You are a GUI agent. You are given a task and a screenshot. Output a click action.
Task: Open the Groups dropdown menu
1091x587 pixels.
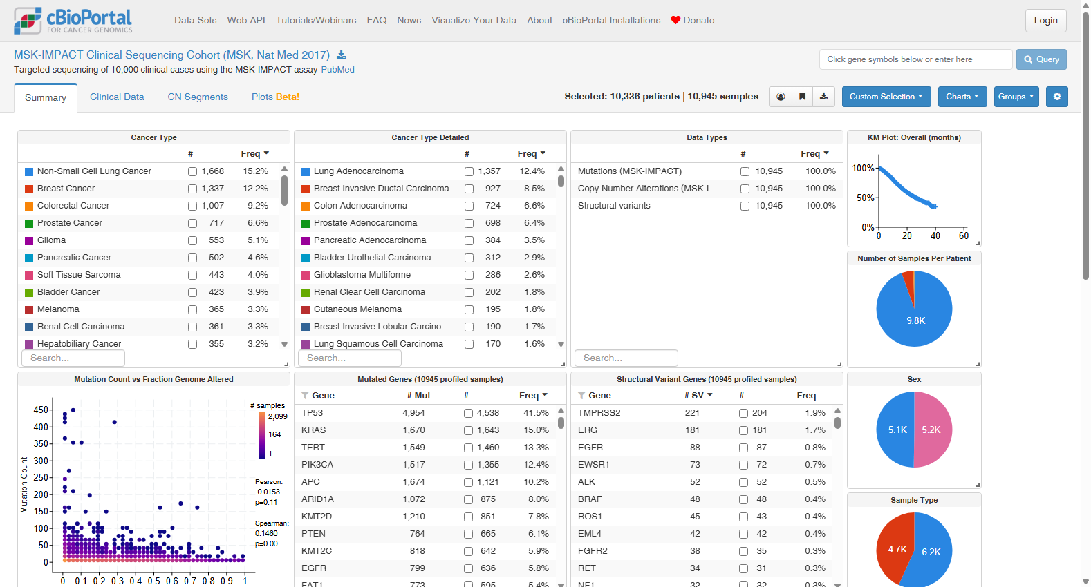[x=1016, y=97]
